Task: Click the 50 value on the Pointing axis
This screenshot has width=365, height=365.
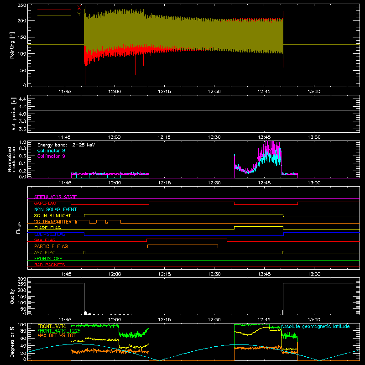Action: tap(23, 71)
